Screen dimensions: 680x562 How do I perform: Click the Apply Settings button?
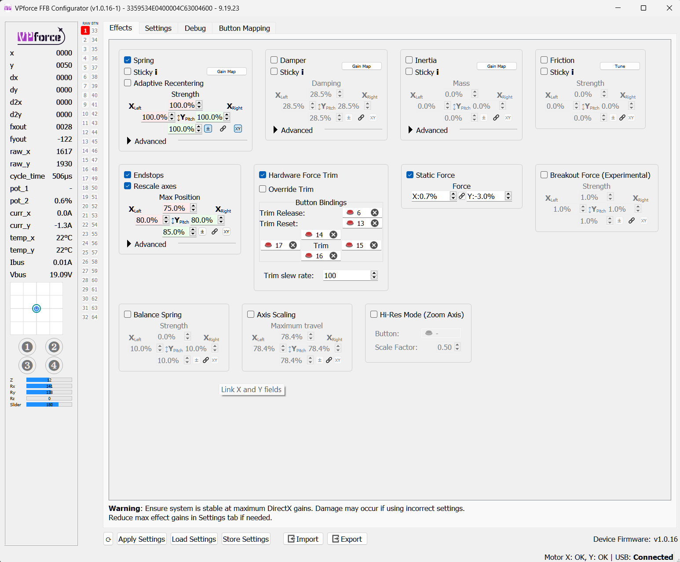142,539
